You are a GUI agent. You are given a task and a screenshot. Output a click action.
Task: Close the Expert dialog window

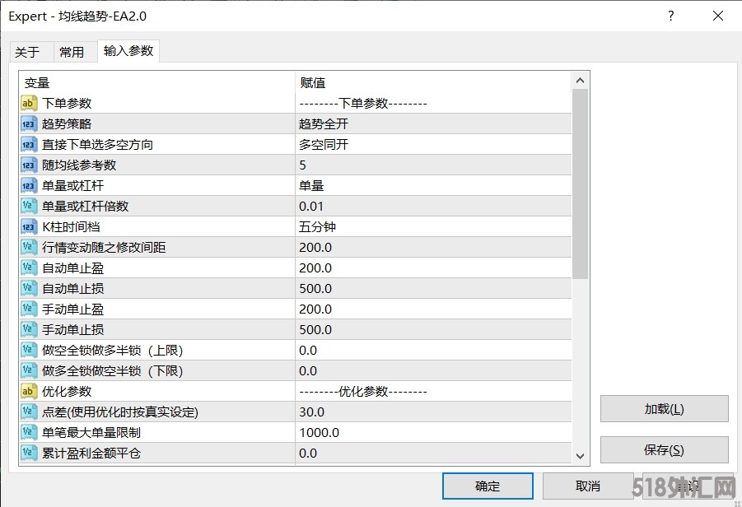(x=718, y=16)
